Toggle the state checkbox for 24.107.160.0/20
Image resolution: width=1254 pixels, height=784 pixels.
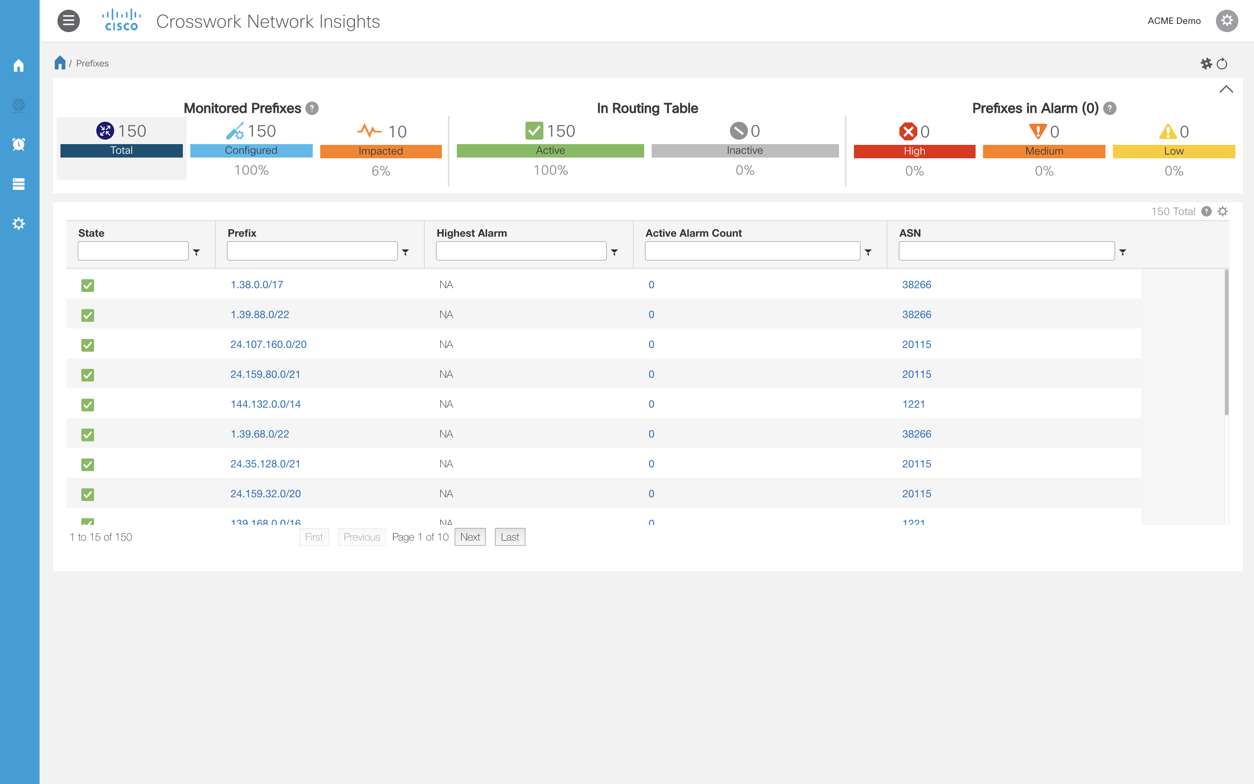point(88,345)
